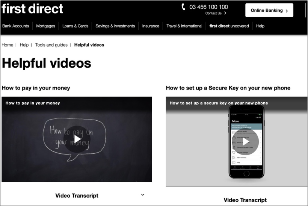Open Help in the navigation bar

pyautogui.click(x=260, y=26)
